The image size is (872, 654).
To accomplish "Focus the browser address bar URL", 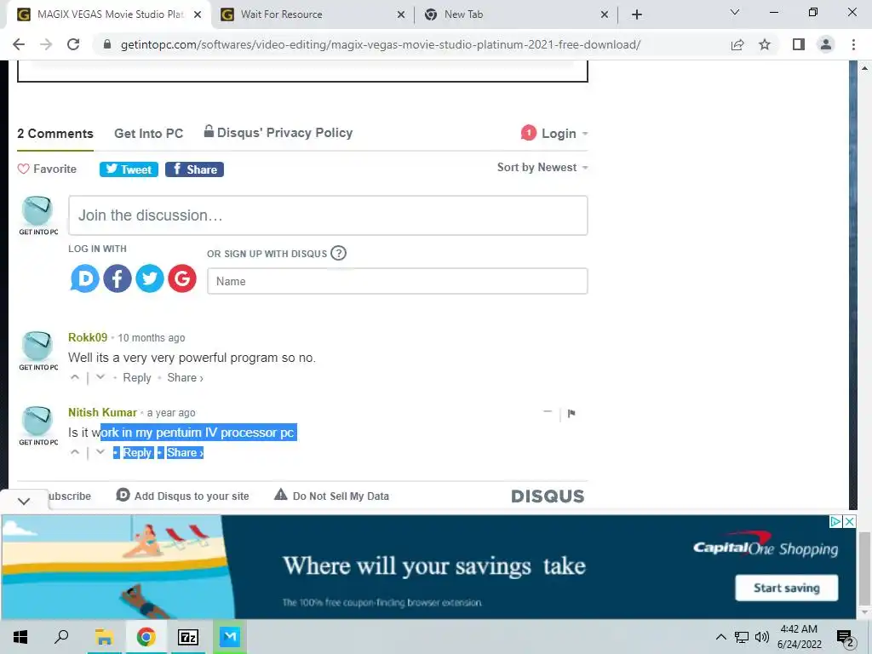I will pyautogui.click(x=381, y=44).
